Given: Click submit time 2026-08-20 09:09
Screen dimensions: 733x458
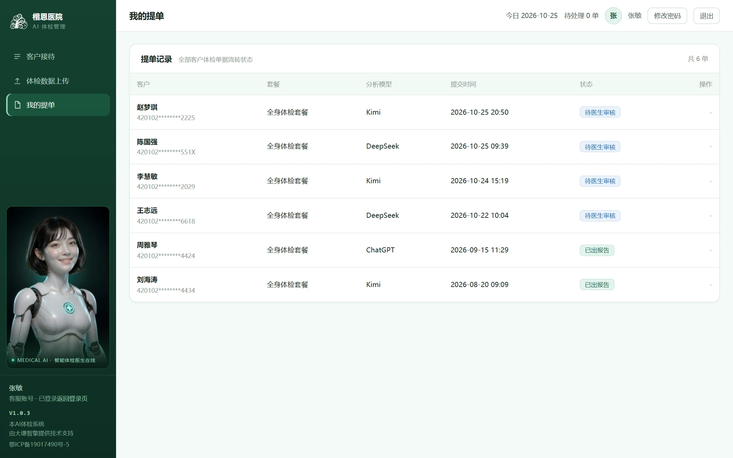Looking at the screenshot, I should (x=480, y=285).
